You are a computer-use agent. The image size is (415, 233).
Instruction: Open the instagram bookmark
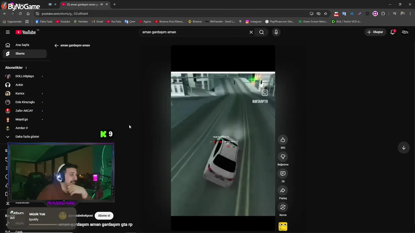253,22
